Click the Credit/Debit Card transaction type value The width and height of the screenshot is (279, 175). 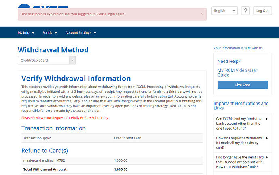(128, 138)
